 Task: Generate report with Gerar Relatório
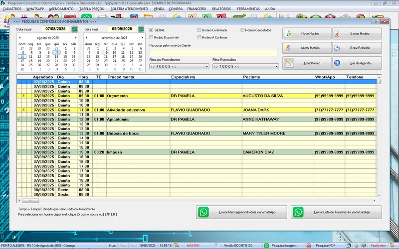click(357, 48)
